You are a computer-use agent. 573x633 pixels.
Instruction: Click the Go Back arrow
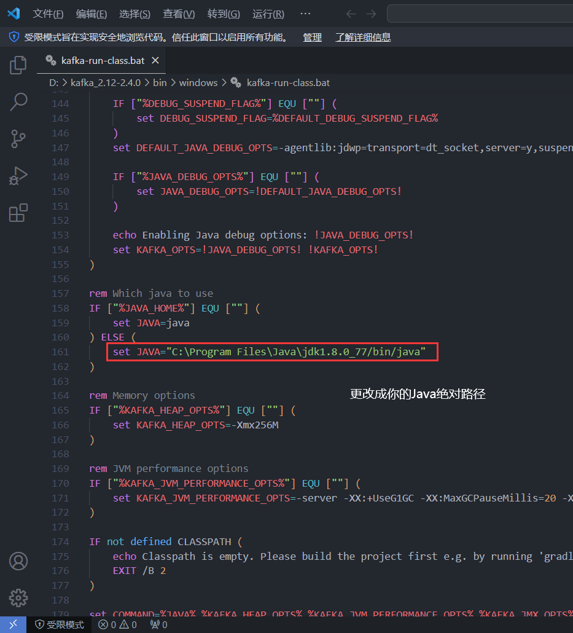(351, 14)
